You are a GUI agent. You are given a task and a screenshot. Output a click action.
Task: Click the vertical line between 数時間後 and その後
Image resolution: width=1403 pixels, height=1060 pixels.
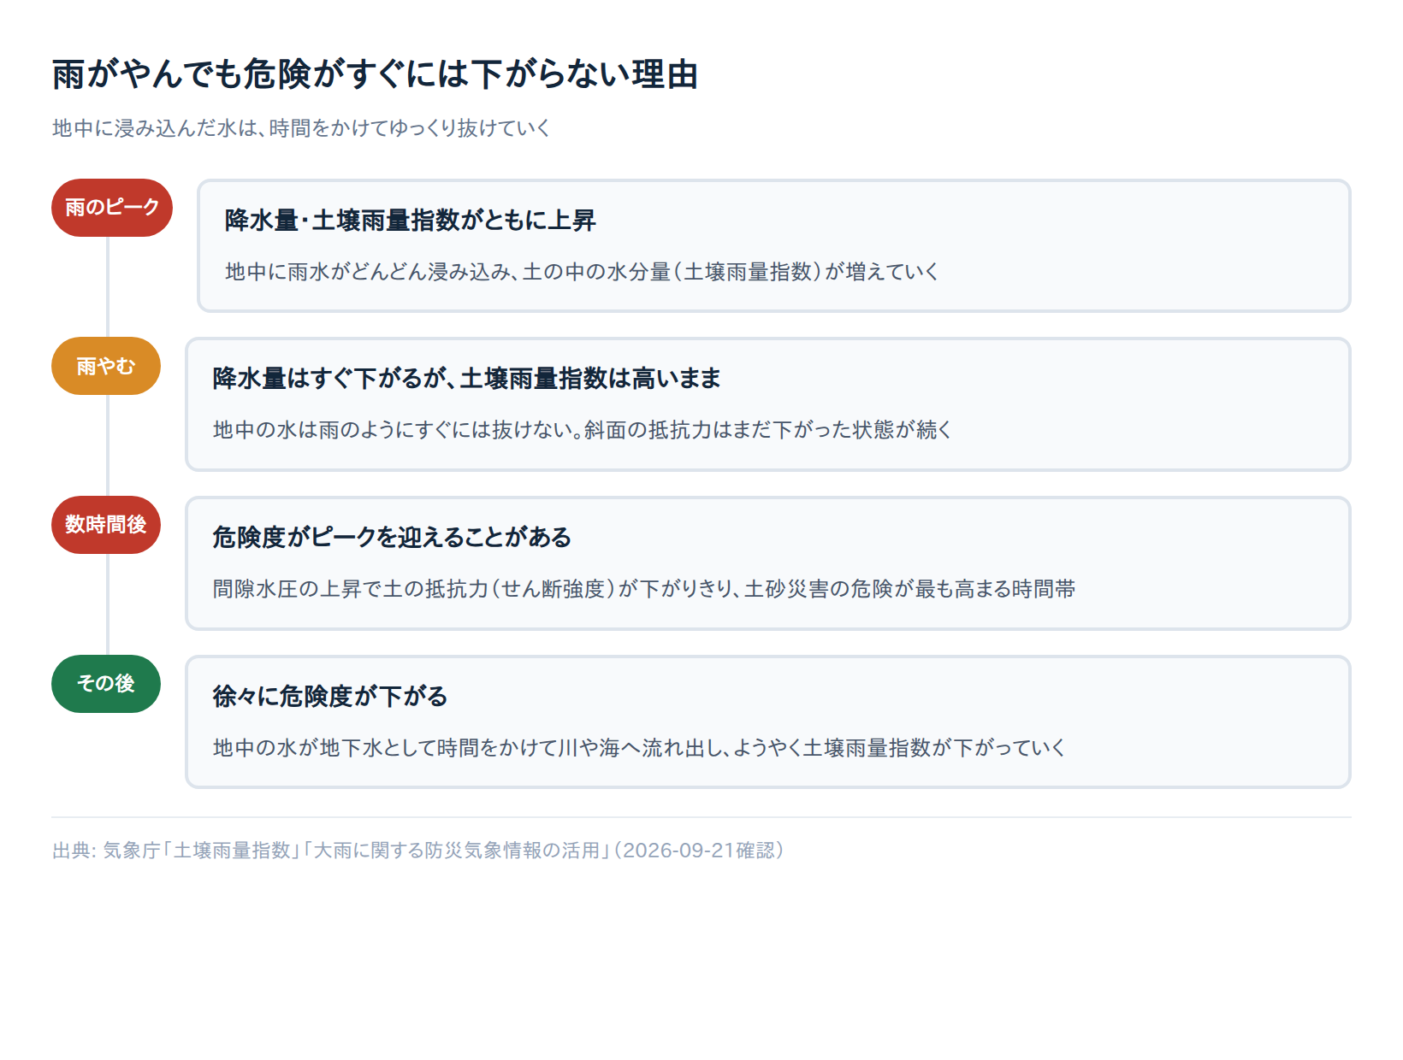click(x=107, y=604)
